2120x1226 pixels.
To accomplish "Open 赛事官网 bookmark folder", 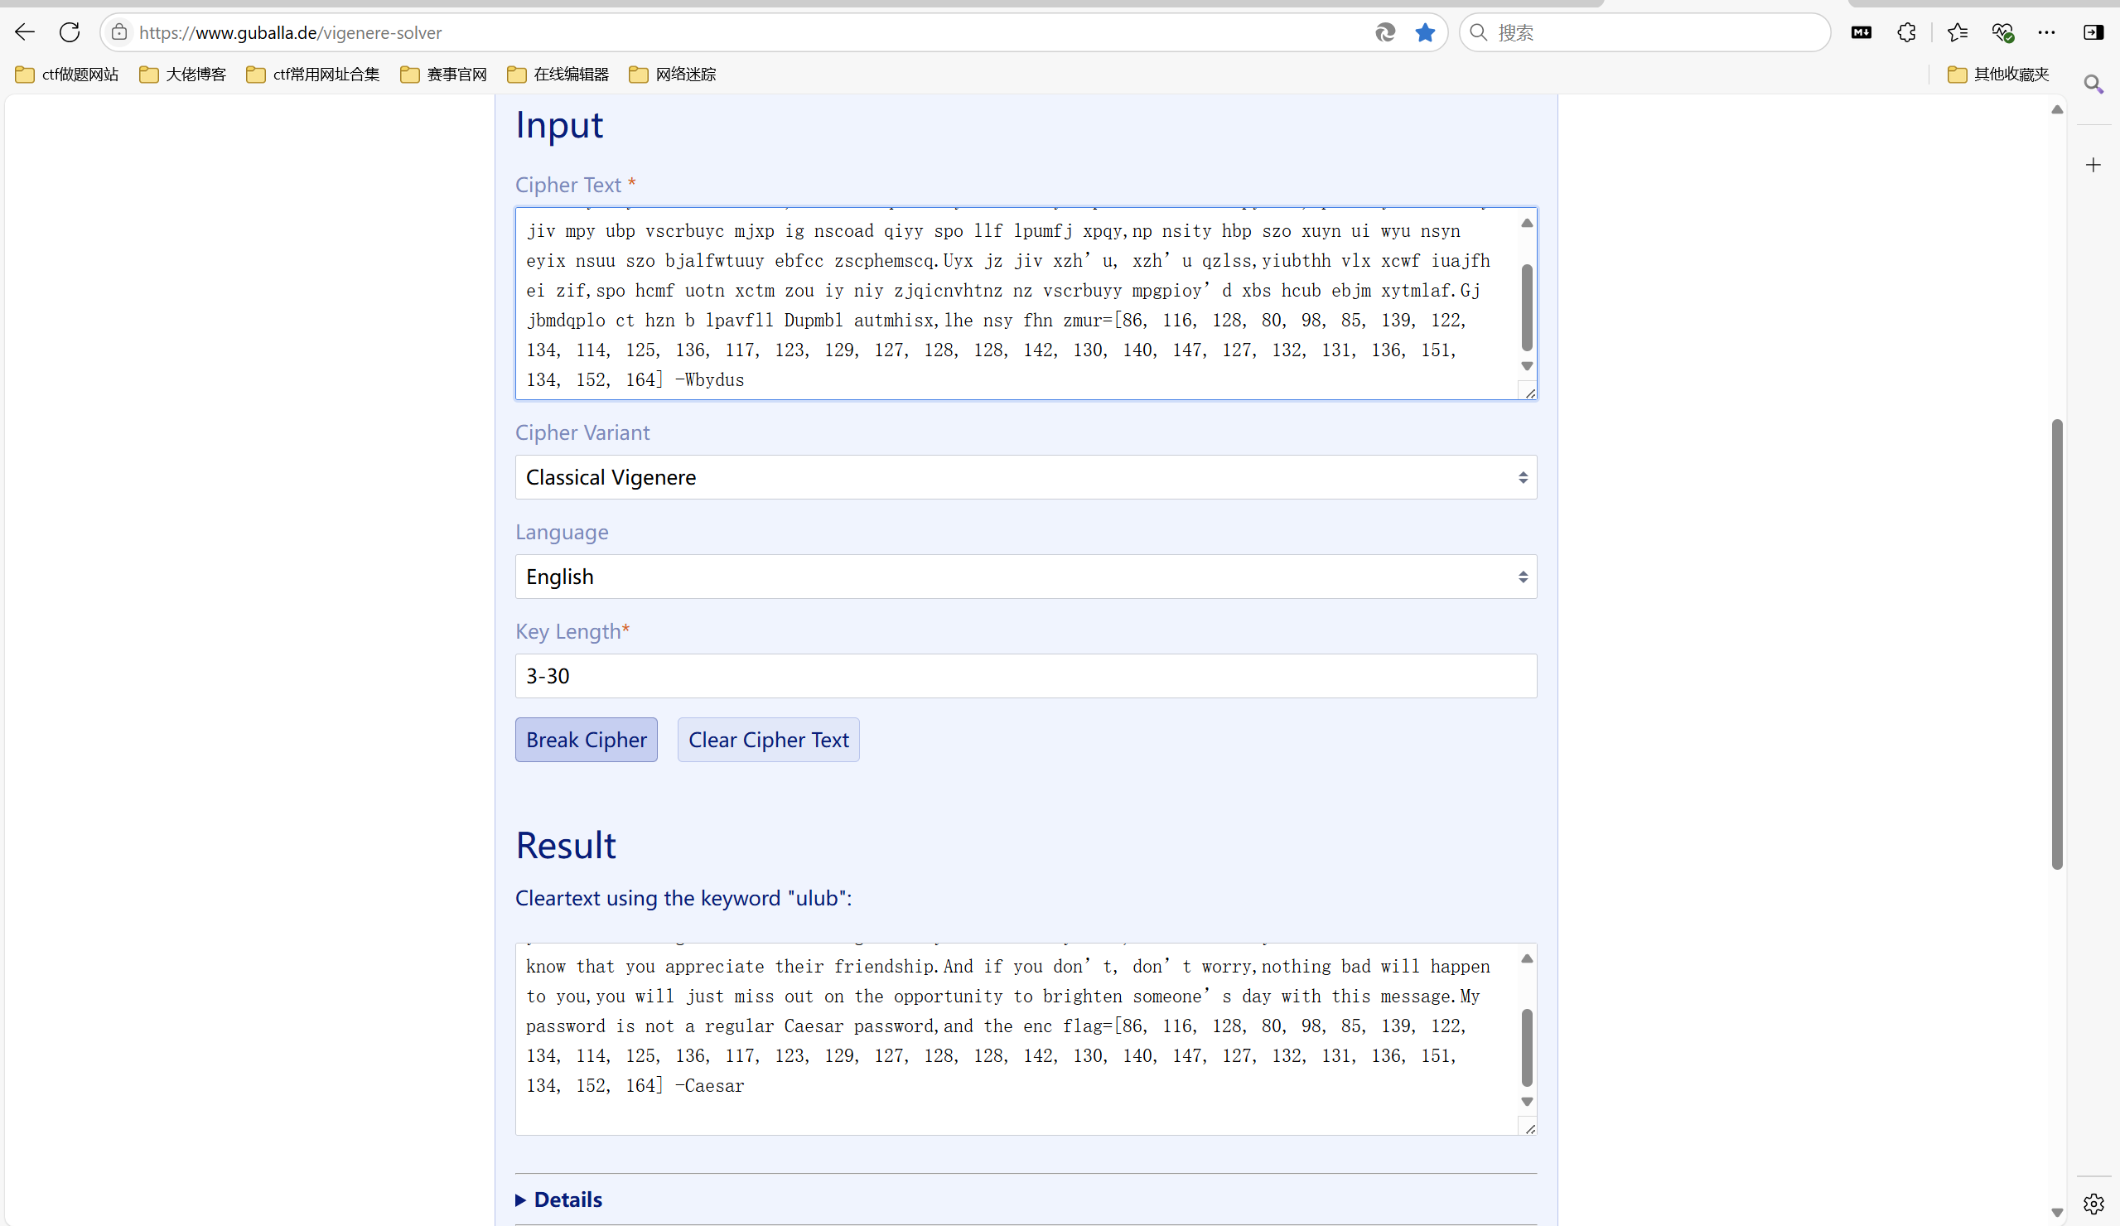I will (x=444, y=74).
